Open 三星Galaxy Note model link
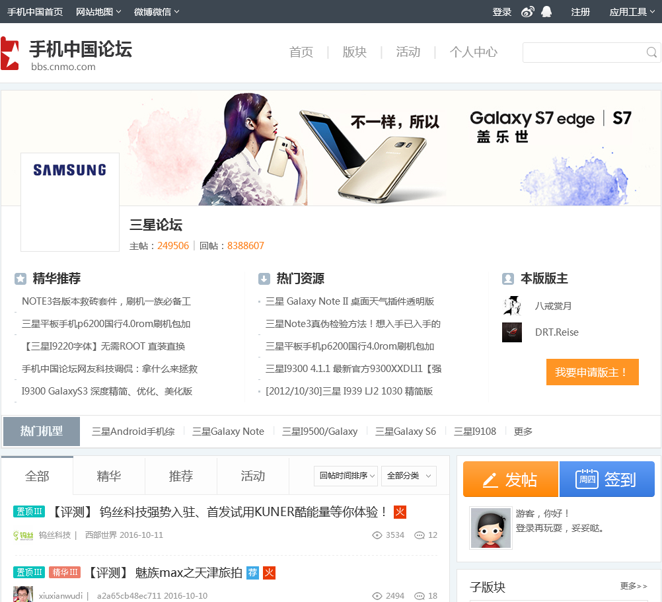This screenshot has width=662, height=602. [228, 432]
